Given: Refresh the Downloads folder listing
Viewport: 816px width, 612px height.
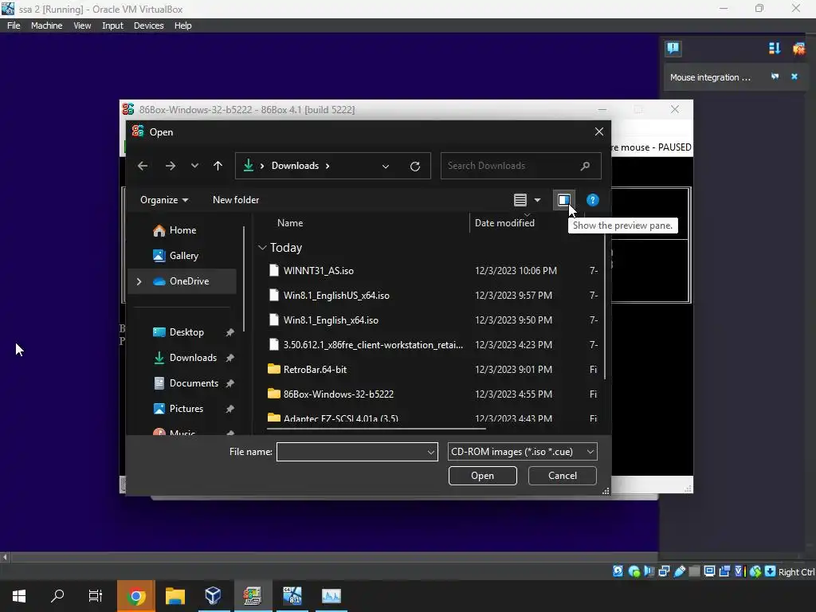Looking at the screenshot, I should 414,166.
